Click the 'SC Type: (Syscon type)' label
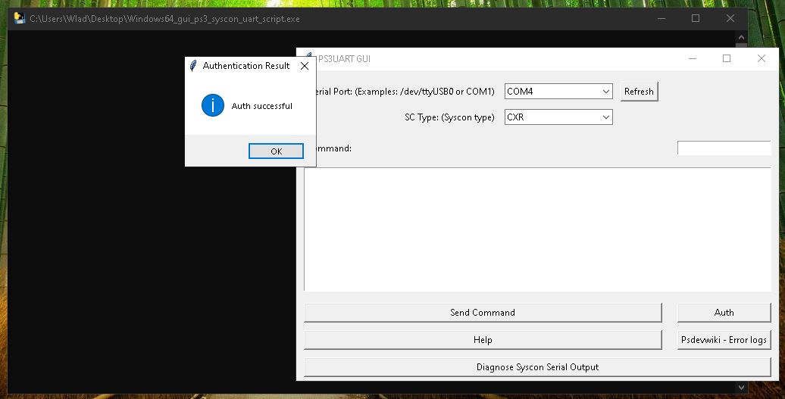785x399 pixels. 449,117
